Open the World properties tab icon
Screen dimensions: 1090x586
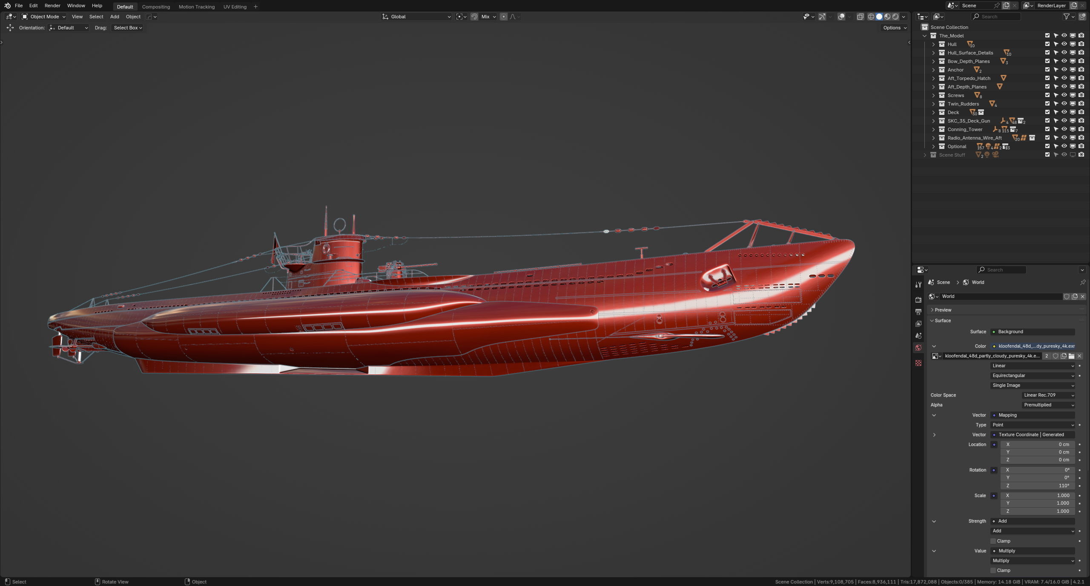pyautogui.click(x=918, y=348)
